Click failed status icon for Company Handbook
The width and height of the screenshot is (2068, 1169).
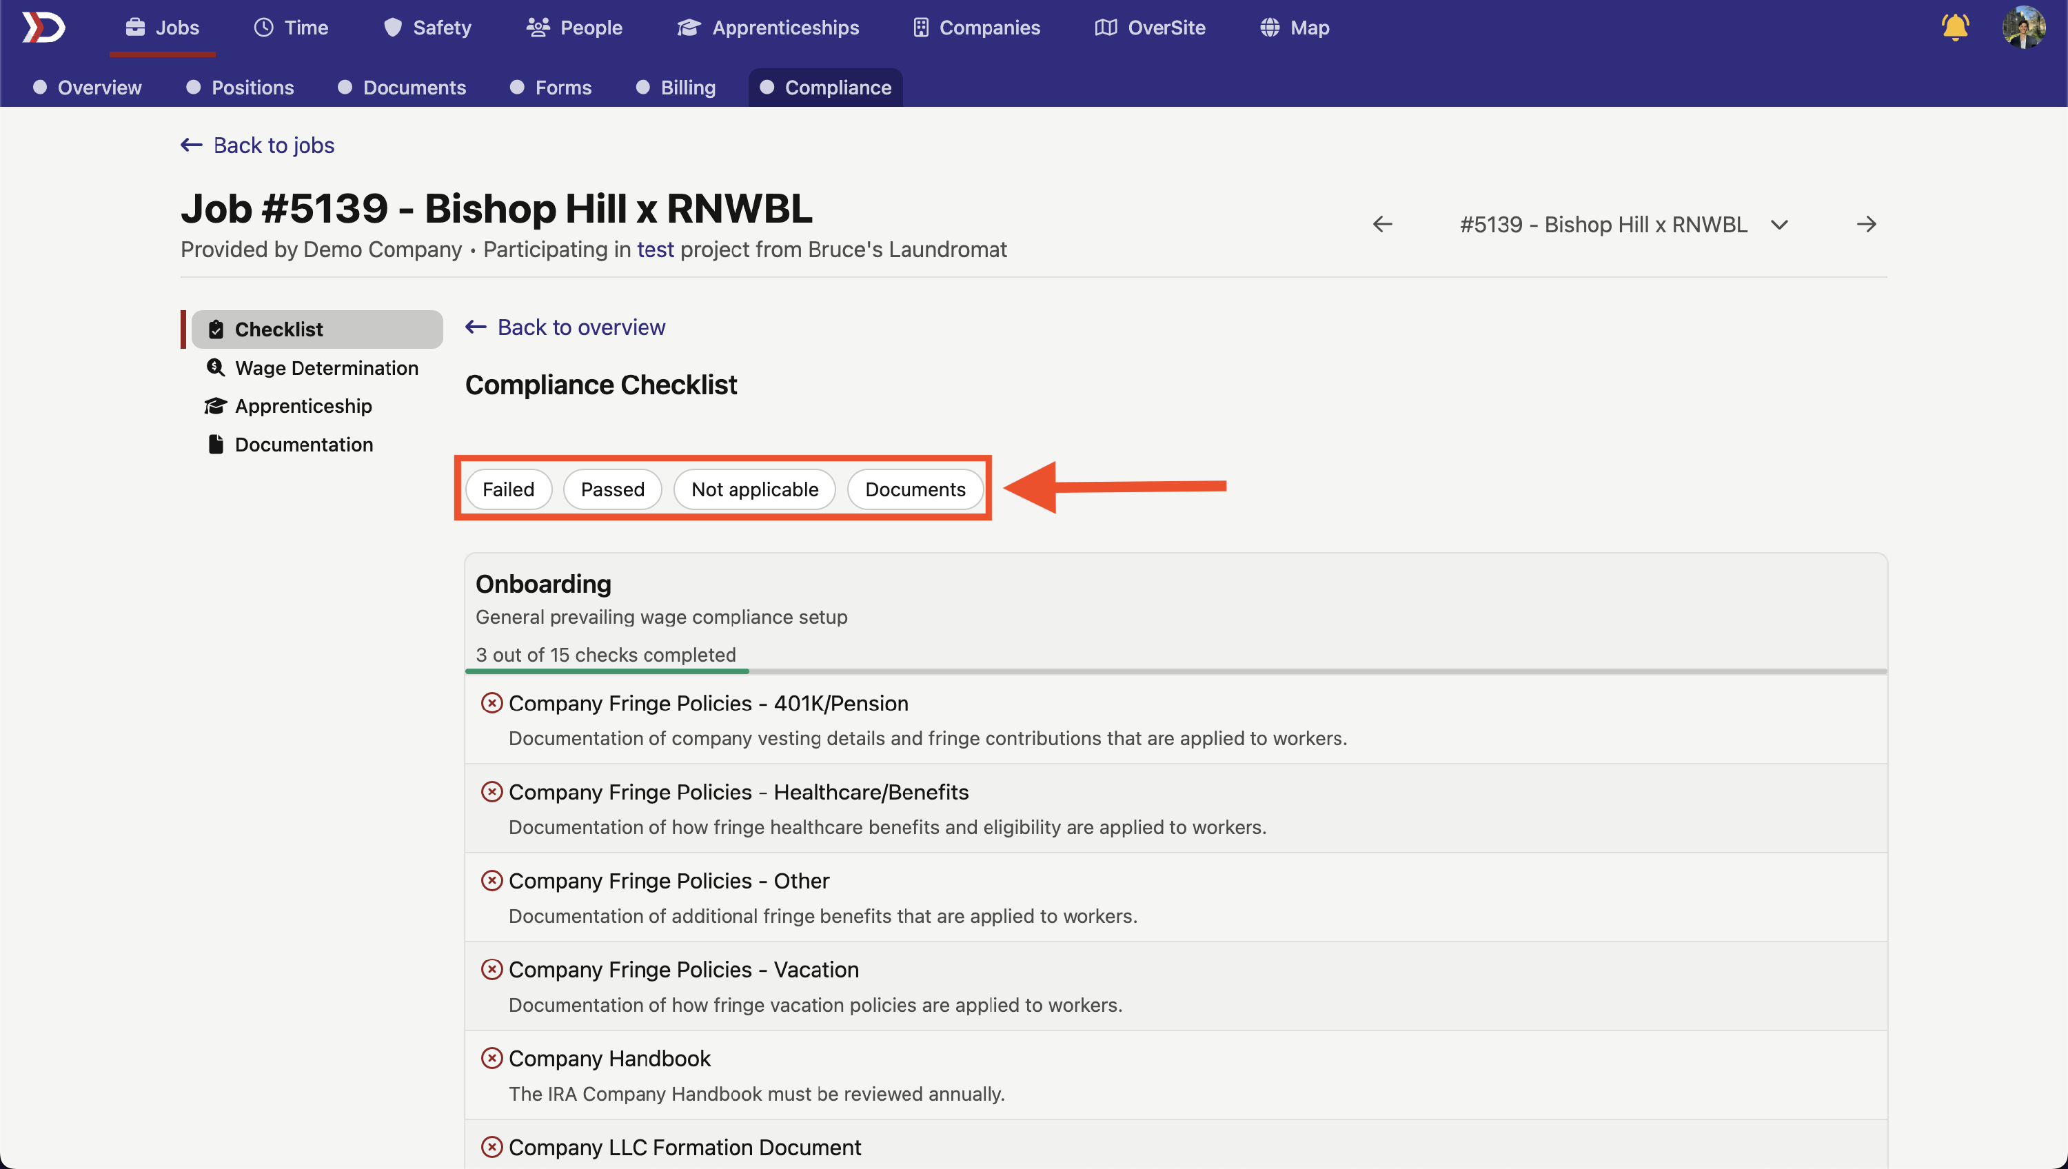point(491,1058)
